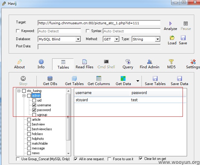Switch to the Tables section

click(63, 64)
